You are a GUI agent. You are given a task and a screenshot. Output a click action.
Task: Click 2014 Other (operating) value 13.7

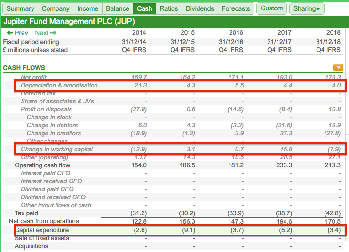click(x=141, y=157)
